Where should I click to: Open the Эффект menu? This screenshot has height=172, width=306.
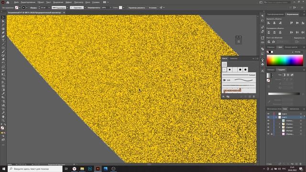(x=68, y=2)
